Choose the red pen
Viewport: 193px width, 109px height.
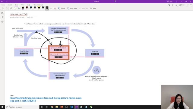(27, 8)
